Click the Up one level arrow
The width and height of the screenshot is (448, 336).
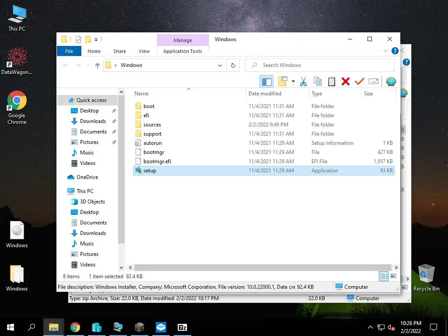(x=98, y=66)
